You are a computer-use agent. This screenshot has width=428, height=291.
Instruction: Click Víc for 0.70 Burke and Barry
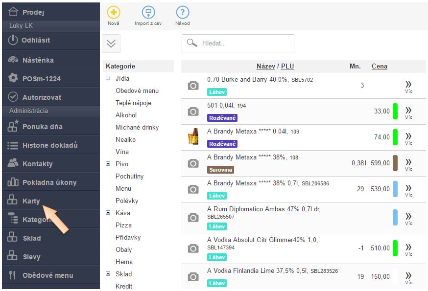408,86
